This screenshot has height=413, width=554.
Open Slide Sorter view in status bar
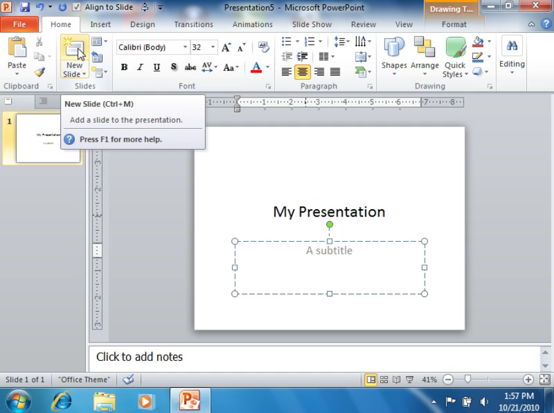(384, 380)
